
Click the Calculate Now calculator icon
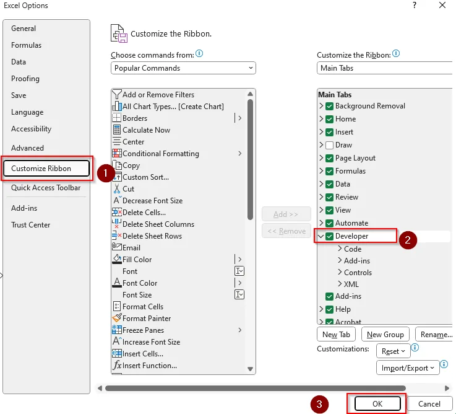(x=116, y=130)
